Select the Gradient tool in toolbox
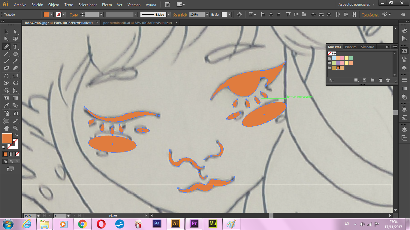Viewport: 410px width, 230px height. tap(15, 98)
